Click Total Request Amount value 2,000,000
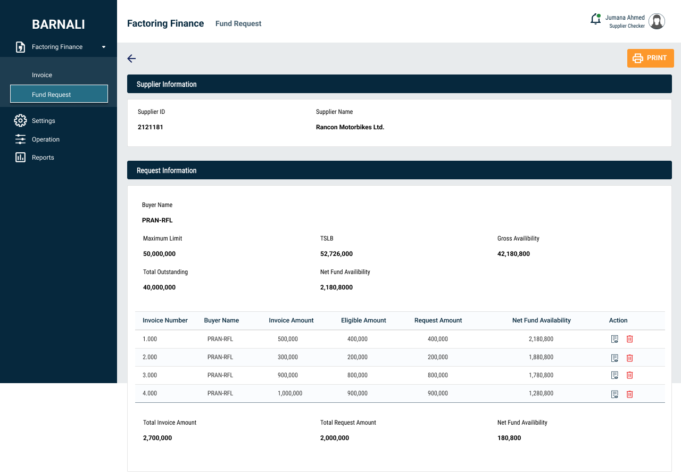The image size is (681, 472). coord(335,438)
